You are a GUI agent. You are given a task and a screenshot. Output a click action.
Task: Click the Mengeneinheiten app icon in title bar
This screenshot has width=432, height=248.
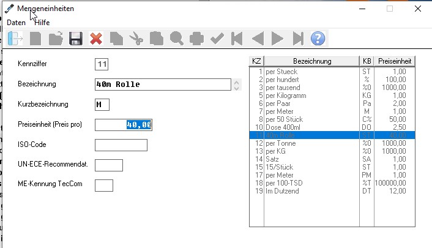point(9,9)
